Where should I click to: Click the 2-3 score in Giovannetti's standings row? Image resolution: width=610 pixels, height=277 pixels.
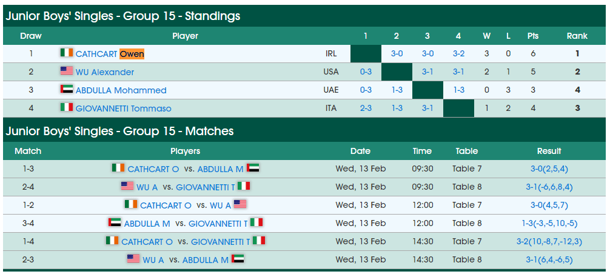pyautogui.click(x=366, y=108)
